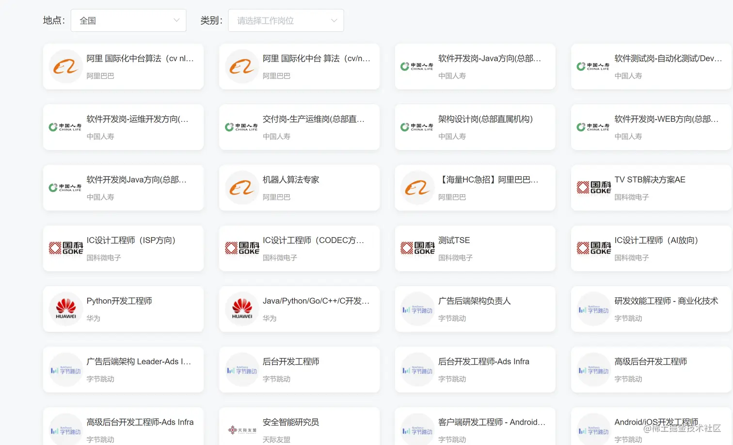Open job 软件开发岗-Java方向(总部…
733x445 pixels.
(490, 59)
